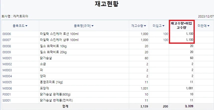Viewport: 214px width, 110px height.
Task: Click the 미입고 column dropdown arrow
Action: 163,26
